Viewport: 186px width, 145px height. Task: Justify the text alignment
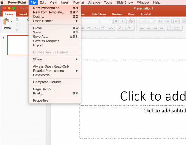click(x=162, y=28)
